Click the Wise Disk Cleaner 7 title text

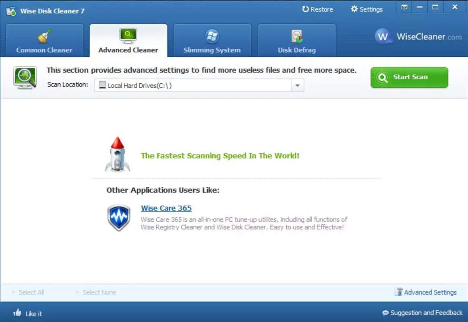tap(52, 11)
